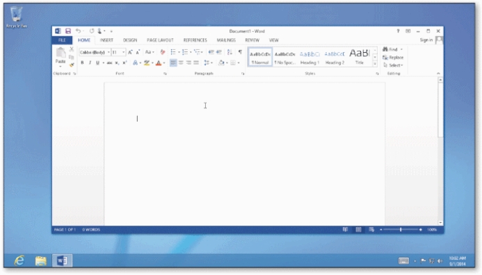This screenshot has width=482, height=275.
Task: Click the volume speaker icon in system tray
Action: tap(440, 261)
